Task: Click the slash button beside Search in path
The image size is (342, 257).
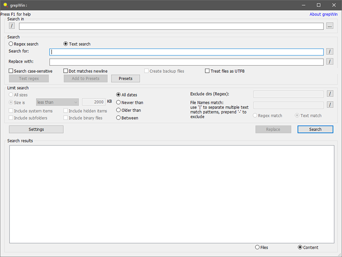Action: pos(12,26)
